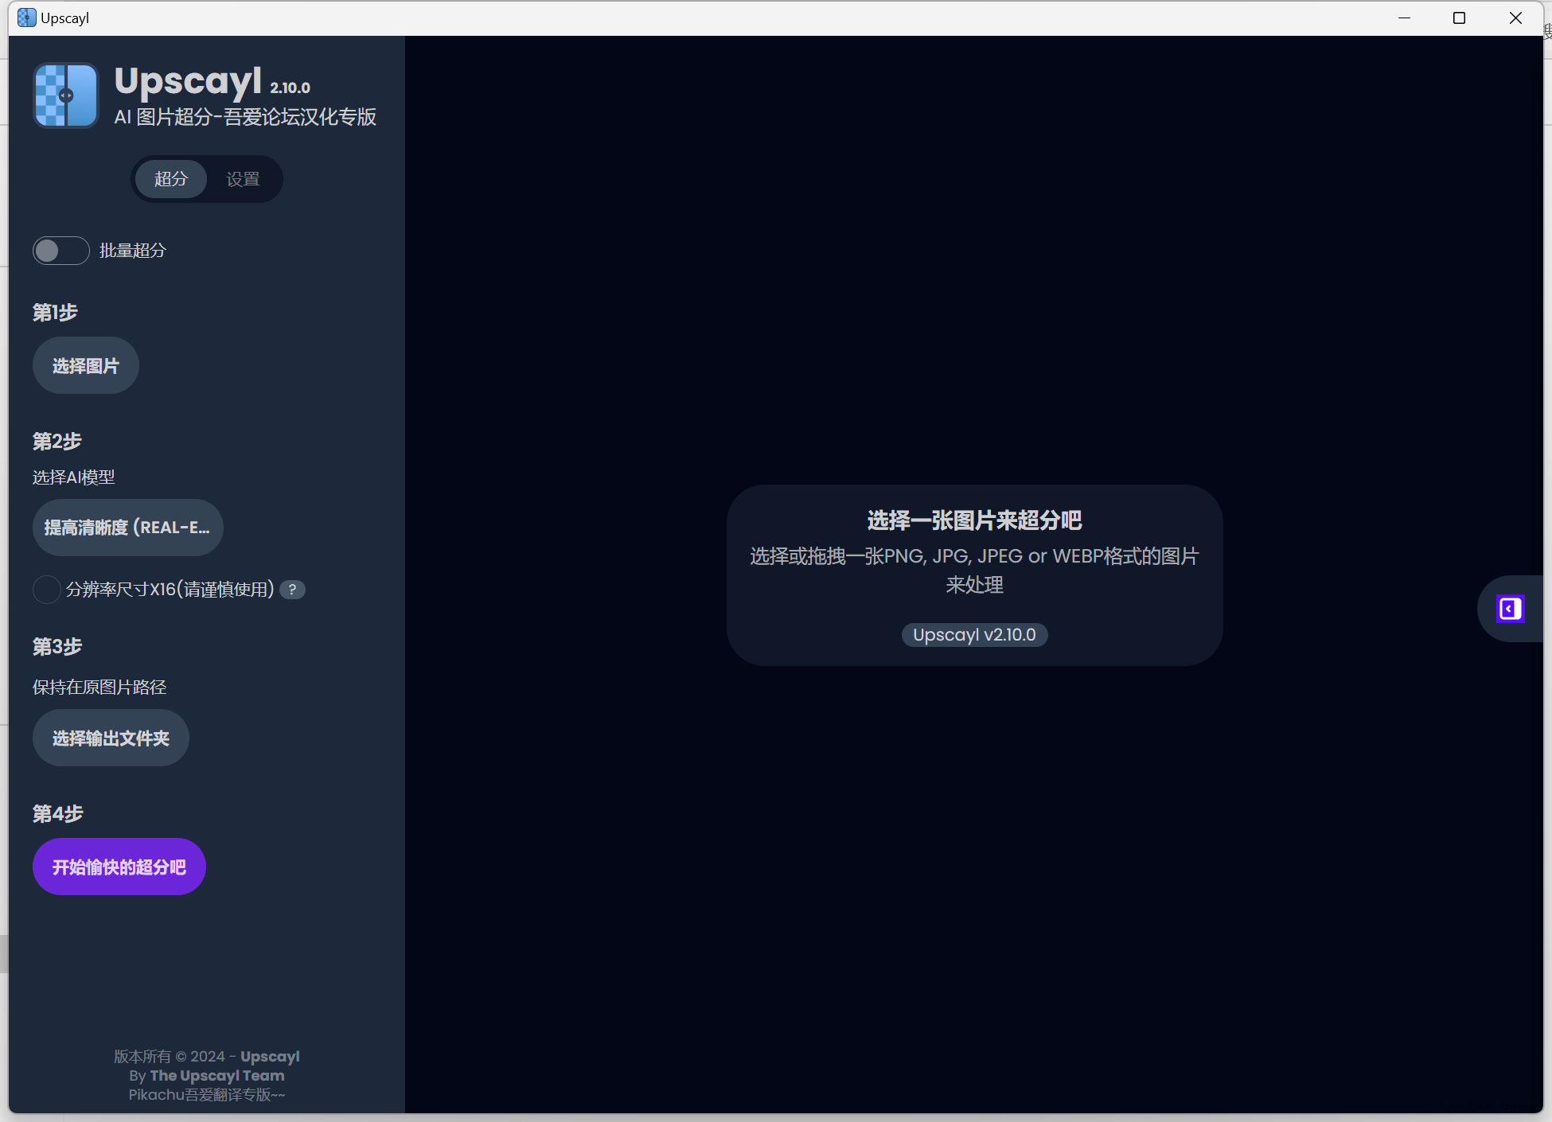Click the AI 图片超分-吾爱论坛汉化专版 subtitle
This screenshot has height=1122, width=1552.
(x=245, y=117)
